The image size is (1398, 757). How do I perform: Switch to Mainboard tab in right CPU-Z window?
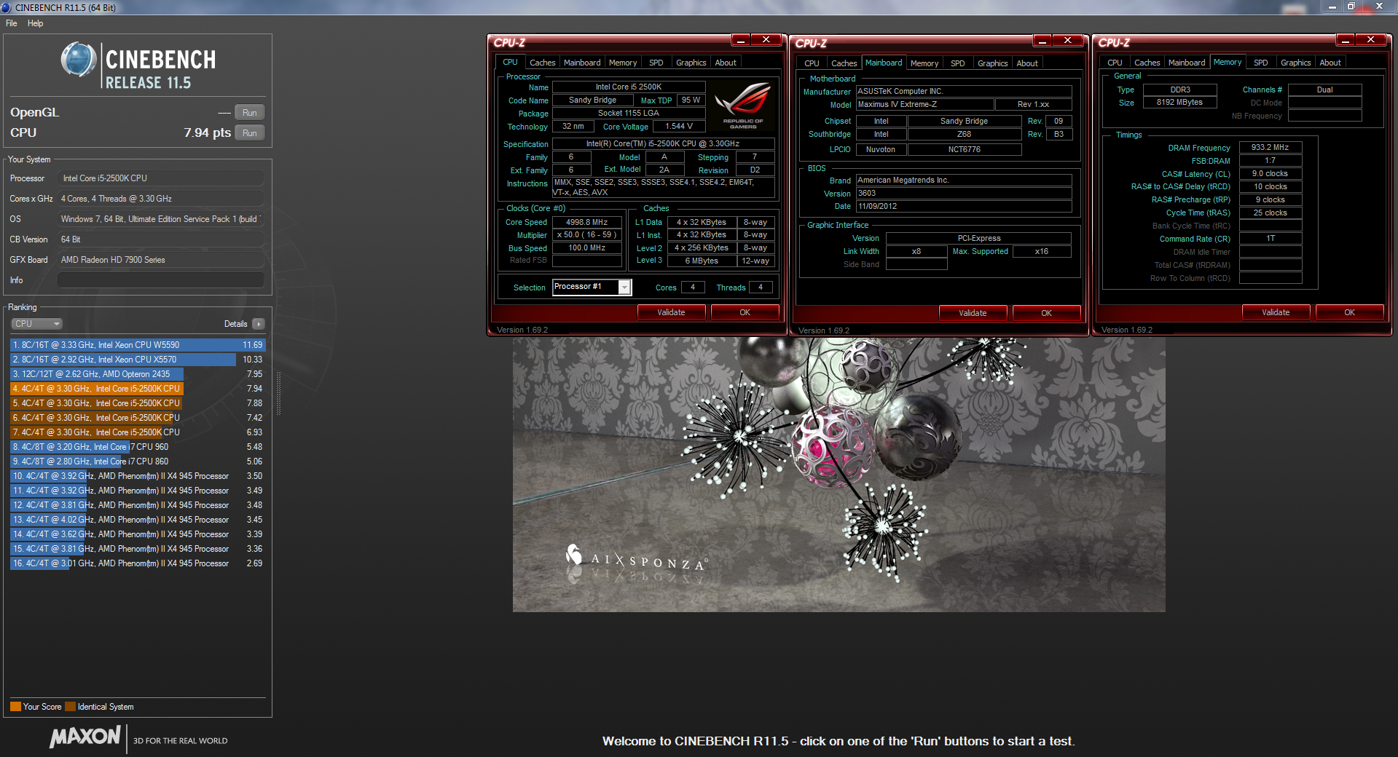(1187, 63)
